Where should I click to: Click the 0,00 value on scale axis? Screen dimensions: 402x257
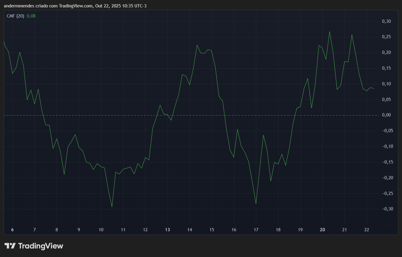click(x=386, y=115)
